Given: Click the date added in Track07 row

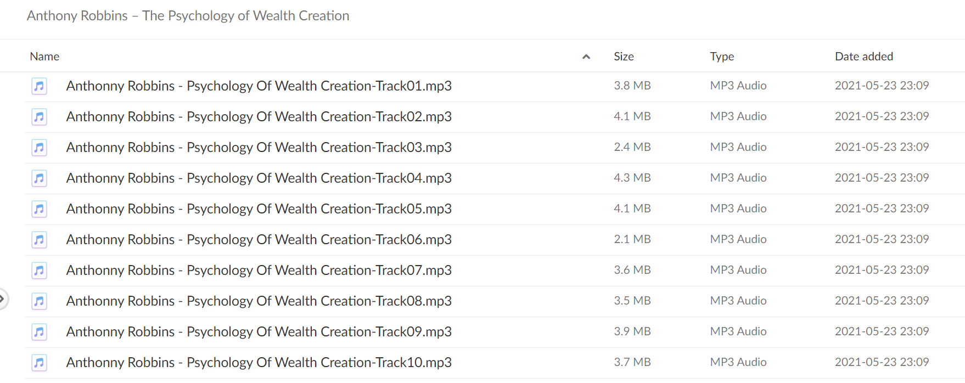Looking at the screenshot, I should [882, 270].
